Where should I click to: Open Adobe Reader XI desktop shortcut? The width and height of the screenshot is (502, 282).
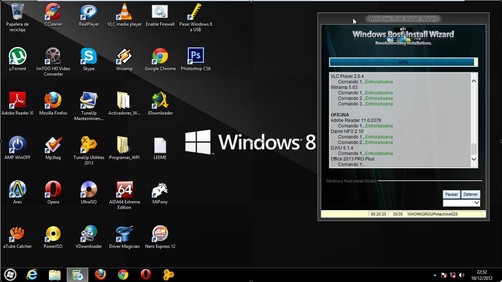point(17,104)
